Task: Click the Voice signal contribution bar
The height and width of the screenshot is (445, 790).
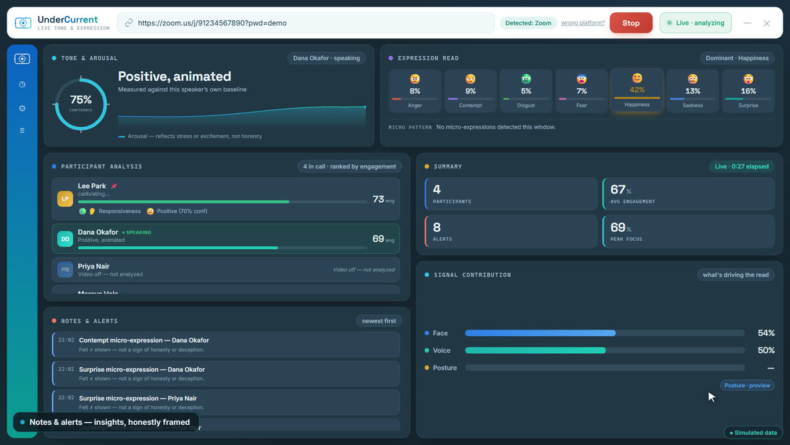Action: pos(605,350)
